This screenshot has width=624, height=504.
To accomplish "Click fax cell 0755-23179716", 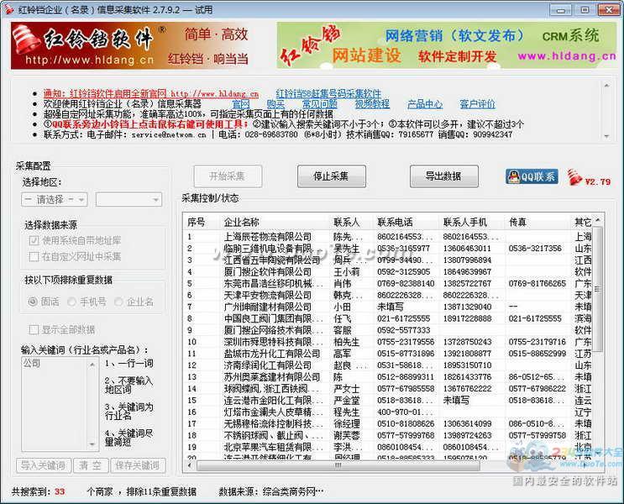I will pyautogui.click(x=537, y=342).
